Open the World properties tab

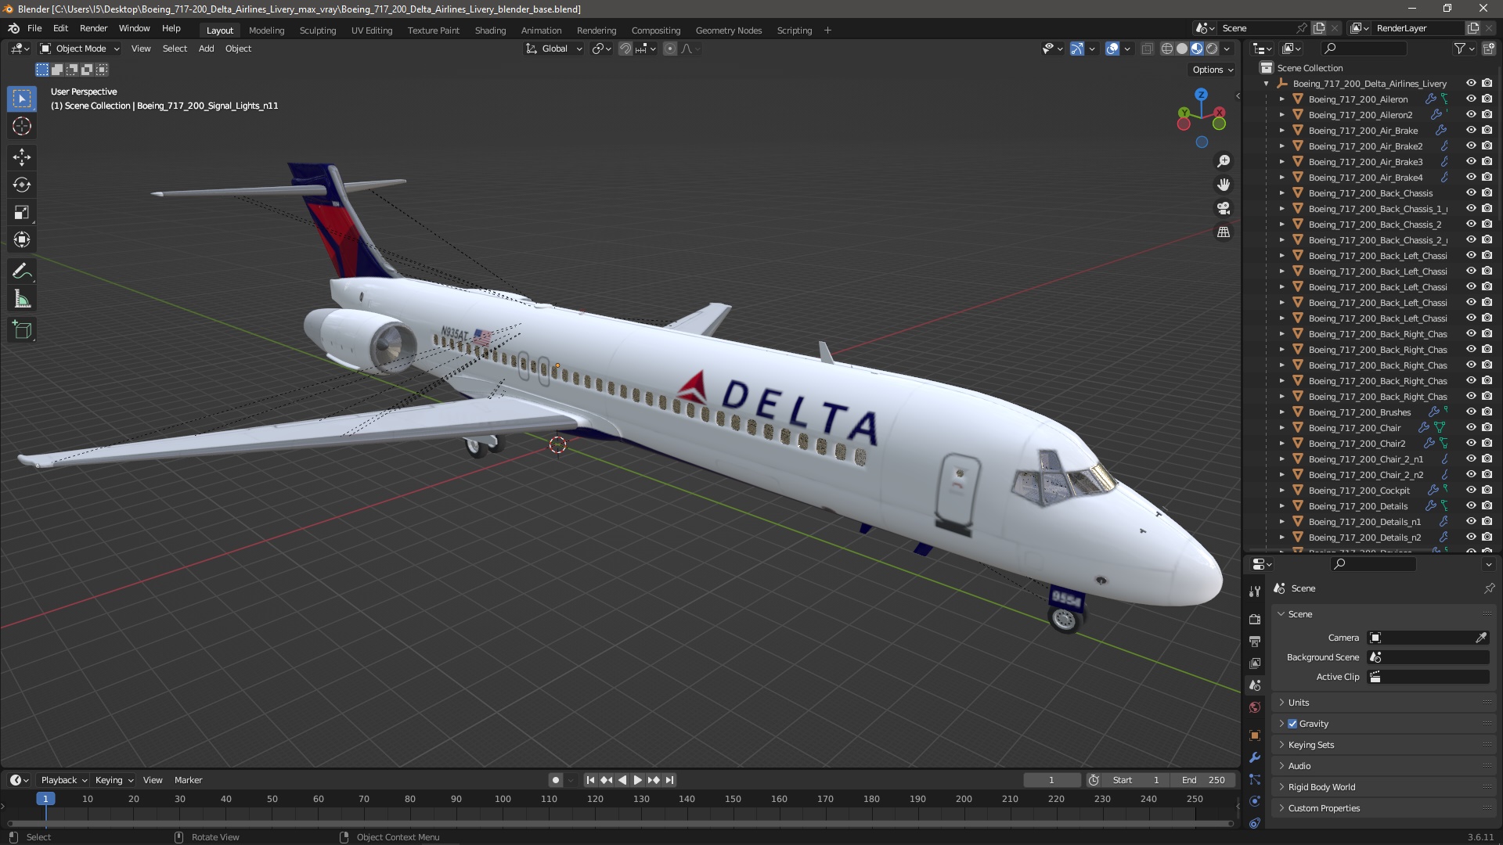pyautogui.click(x=1255, y=707)
